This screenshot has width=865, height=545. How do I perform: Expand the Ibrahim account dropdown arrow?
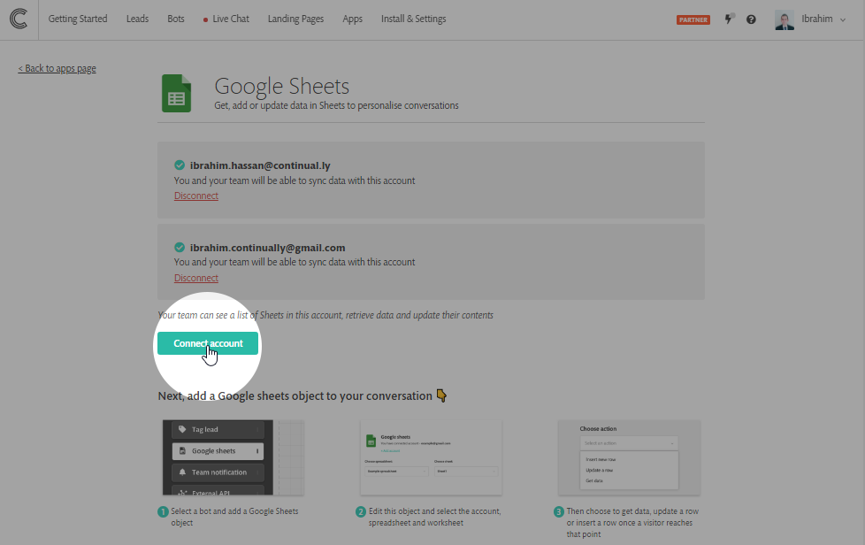coord(843,19)
